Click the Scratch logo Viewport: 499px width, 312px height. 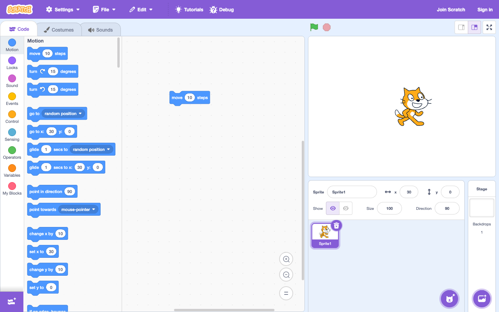click(x=19, y=9)
